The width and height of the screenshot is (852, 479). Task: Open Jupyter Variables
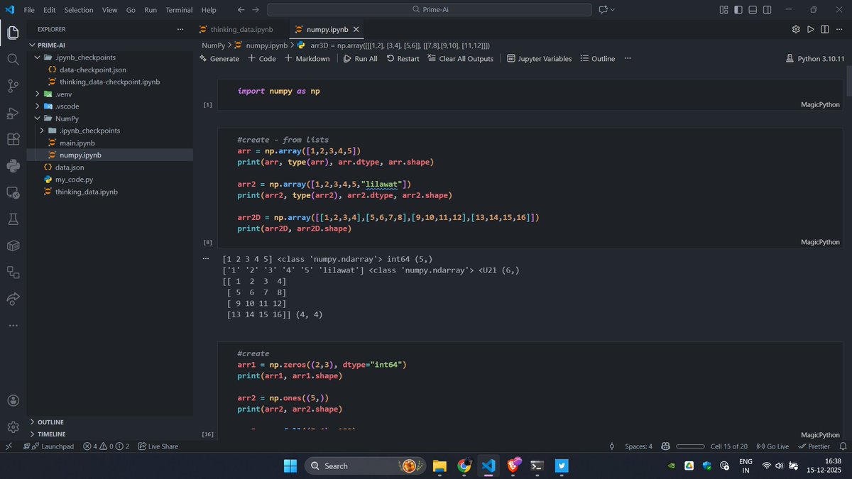coord(539,59)
